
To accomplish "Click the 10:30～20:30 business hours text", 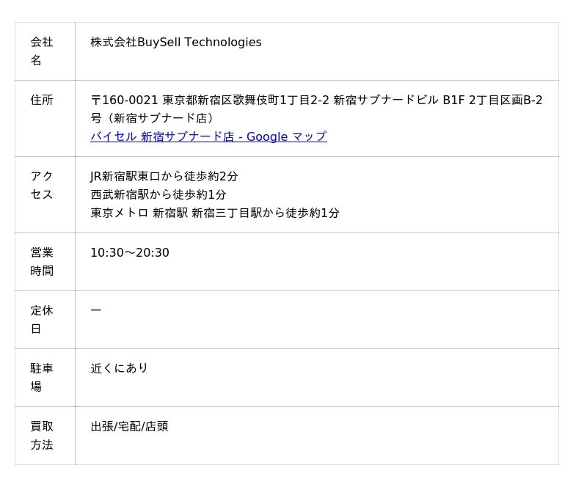I will coord(130,253).
